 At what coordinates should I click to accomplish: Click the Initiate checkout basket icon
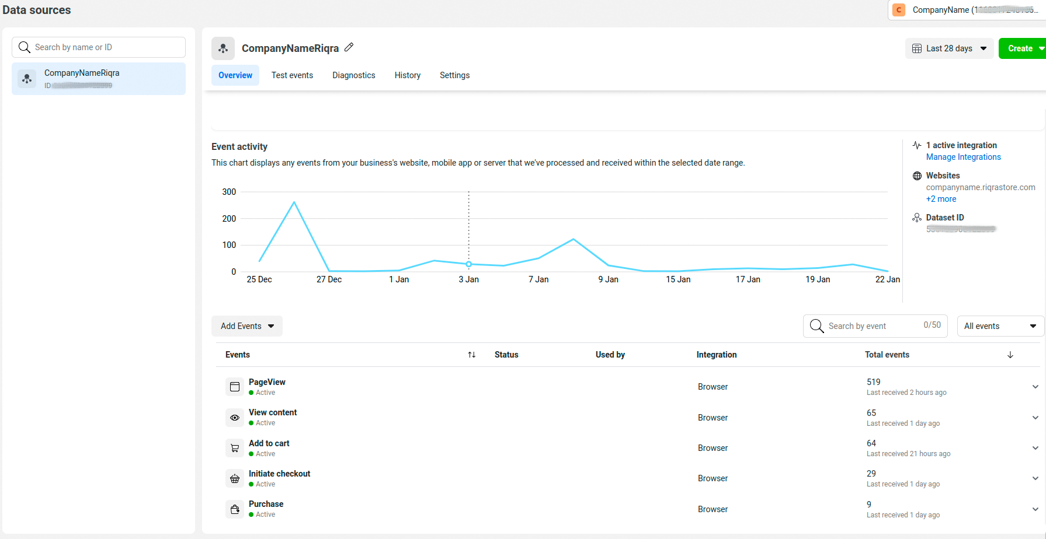(235, 478)
